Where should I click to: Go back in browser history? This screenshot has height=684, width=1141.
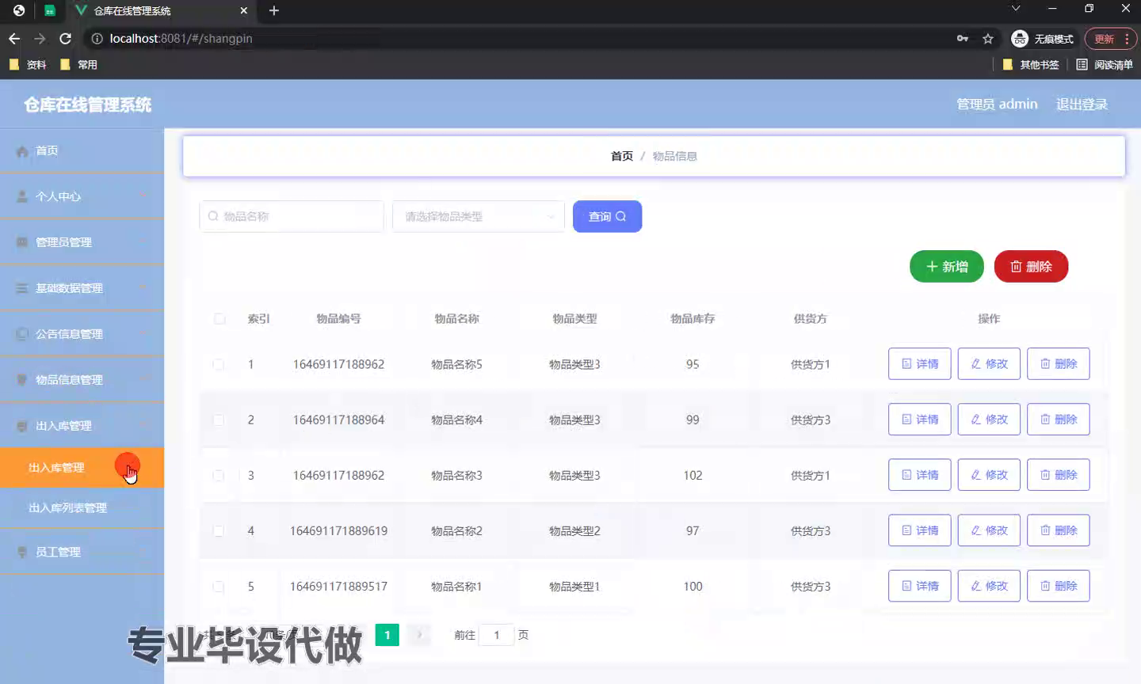pyautogui.click(x=14, y=38)
